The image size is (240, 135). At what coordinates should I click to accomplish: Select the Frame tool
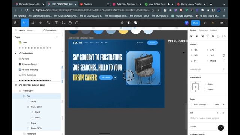33,23
